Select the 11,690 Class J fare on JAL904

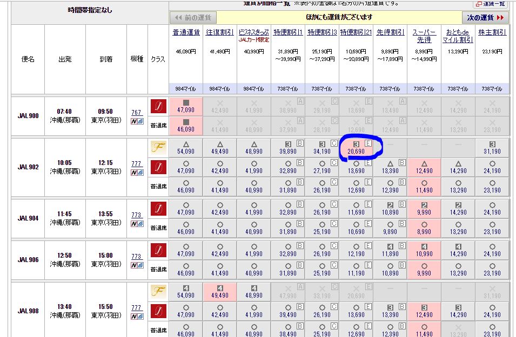click(356, 209)
